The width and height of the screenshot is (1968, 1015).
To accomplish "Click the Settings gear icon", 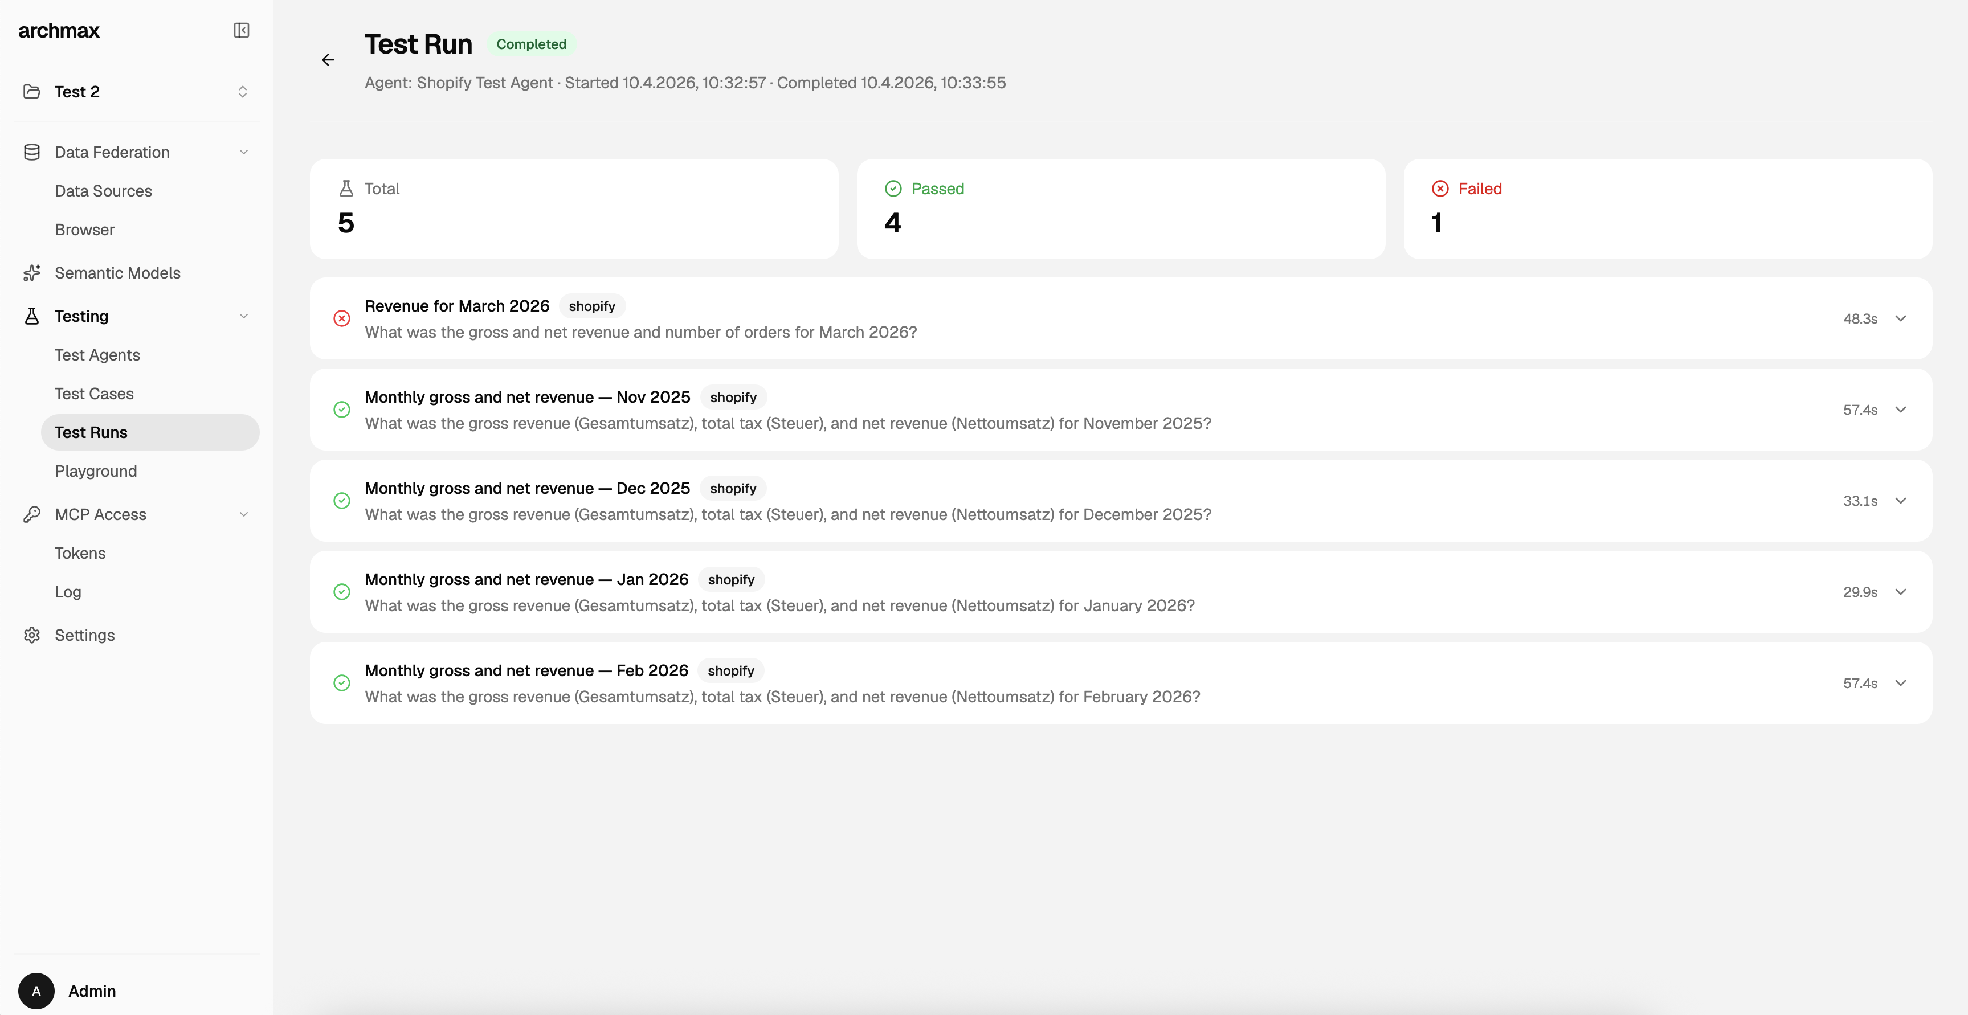I will pos(31,635).
